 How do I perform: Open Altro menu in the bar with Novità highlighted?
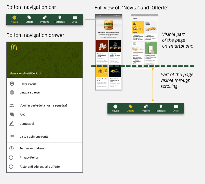75,19
